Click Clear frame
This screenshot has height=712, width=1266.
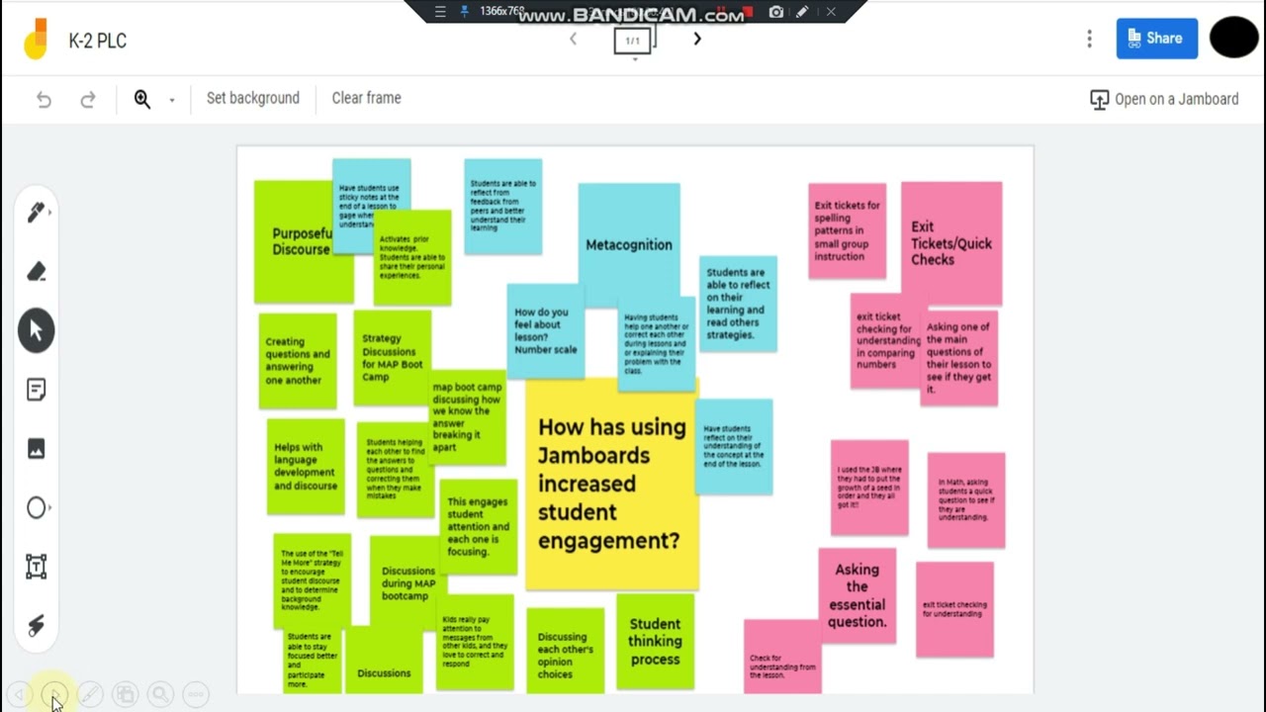click(x=366, y=98)
